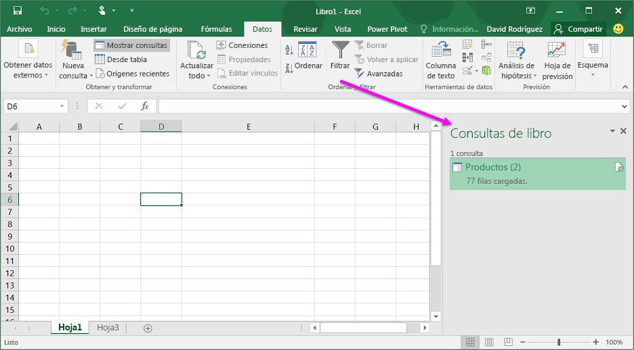Open the Archivo tab

tap(20, 29)
